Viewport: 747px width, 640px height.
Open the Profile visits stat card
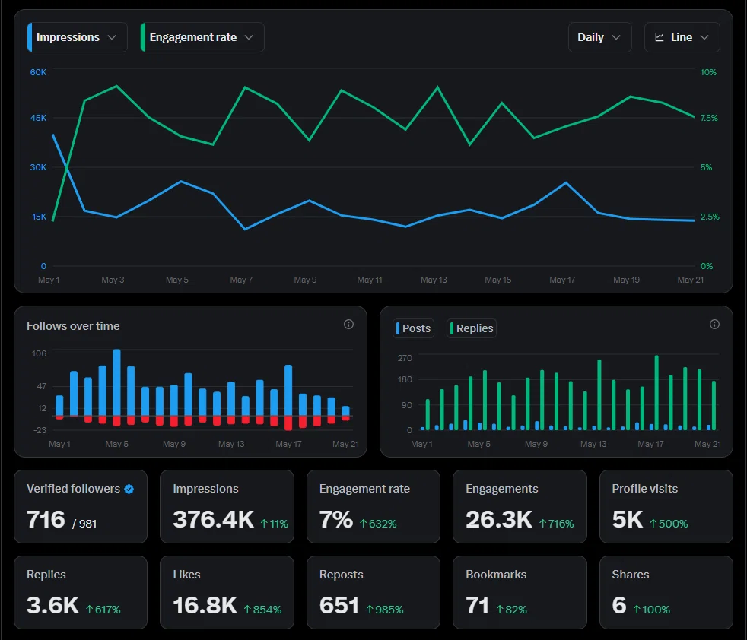(x=666, y=507)
